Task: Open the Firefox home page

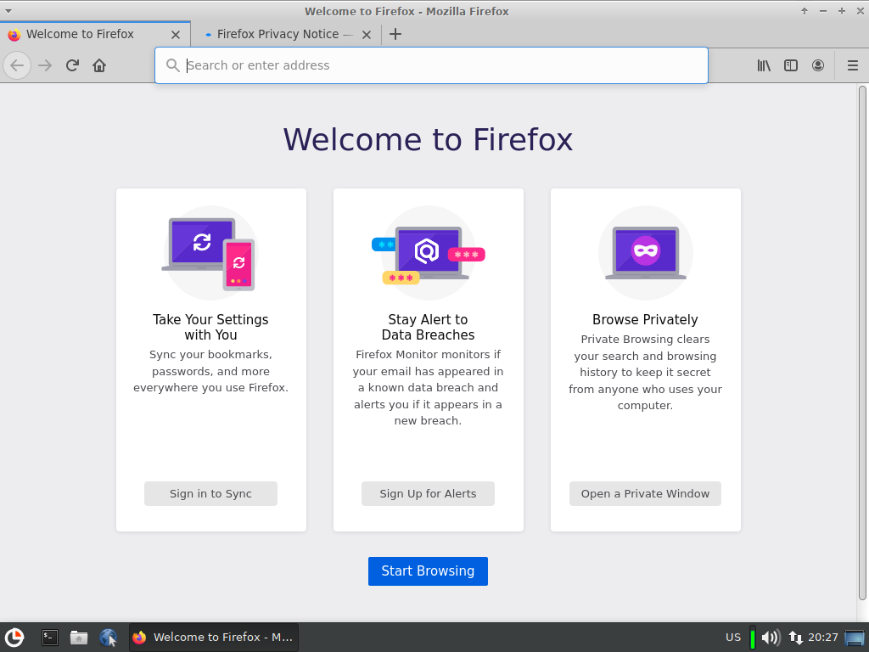Action: pyautogui.click(x=99, y=65)
